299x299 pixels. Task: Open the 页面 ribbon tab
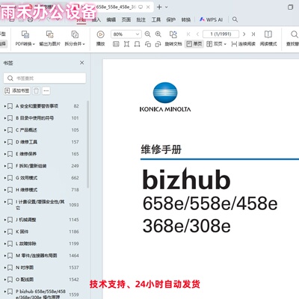pos(126,19)
